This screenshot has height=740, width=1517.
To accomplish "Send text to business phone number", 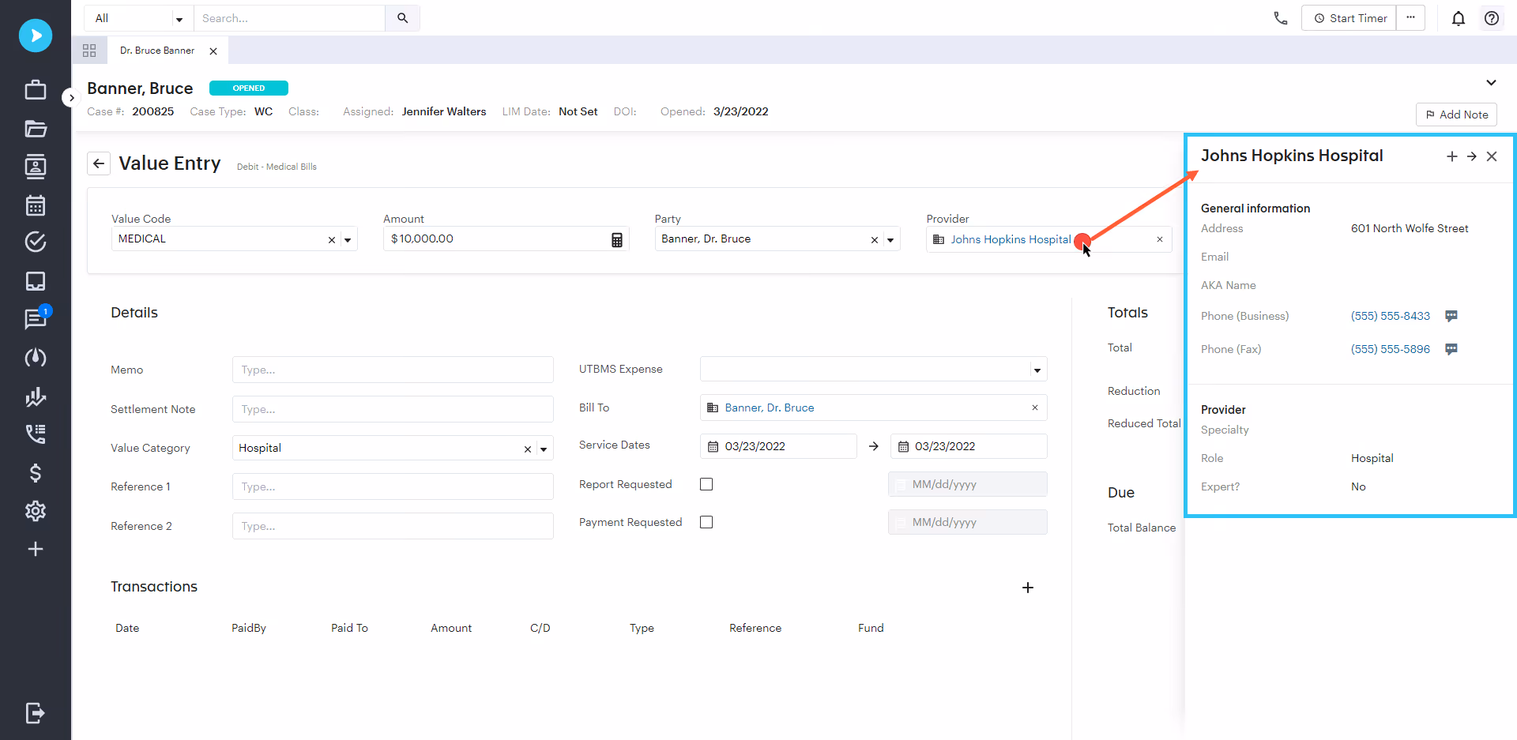I will tap(1451, 316).
